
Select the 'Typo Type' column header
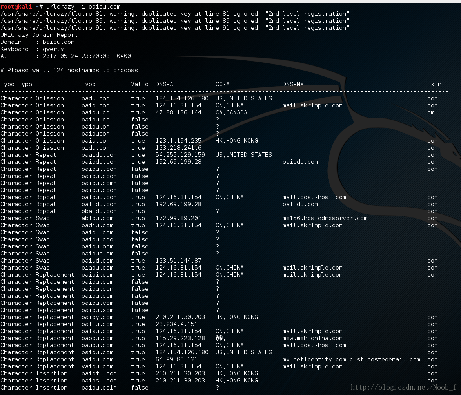[16, 84]
